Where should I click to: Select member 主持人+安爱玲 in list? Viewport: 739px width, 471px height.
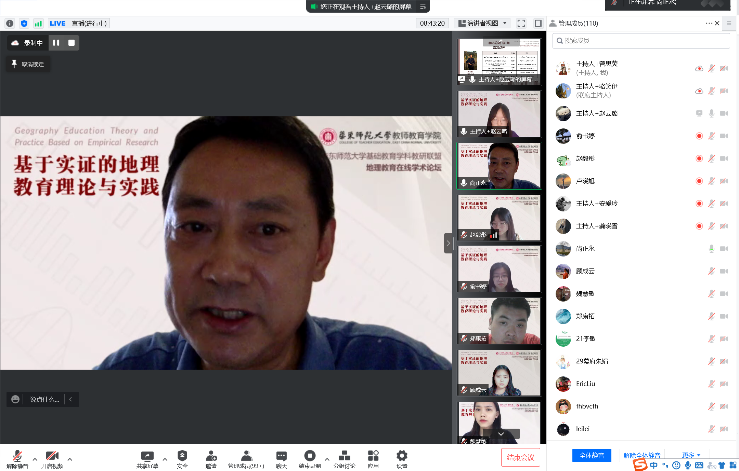click(641, 204)
